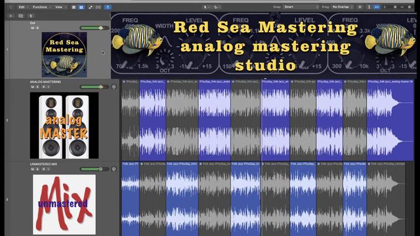
Task: Open the secondary command-click tool menu
Action: 217,7
